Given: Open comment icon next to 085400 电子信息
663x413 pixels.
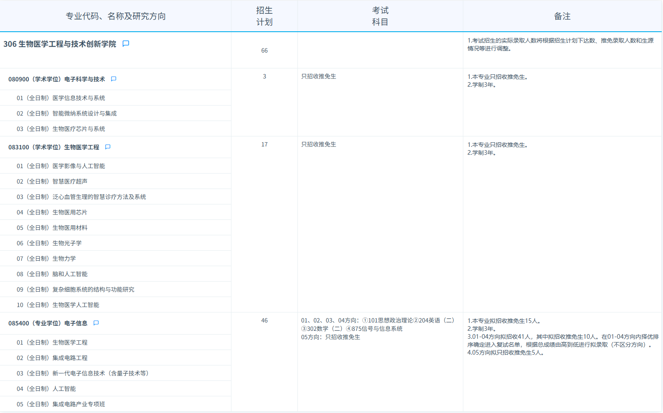Looking at the screenshot, I should [x=96, y=323].
